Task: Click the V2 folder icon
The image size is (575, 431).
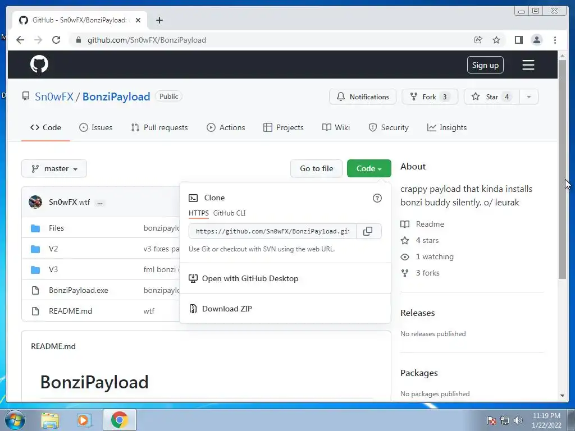Action: tap(35, 249)
